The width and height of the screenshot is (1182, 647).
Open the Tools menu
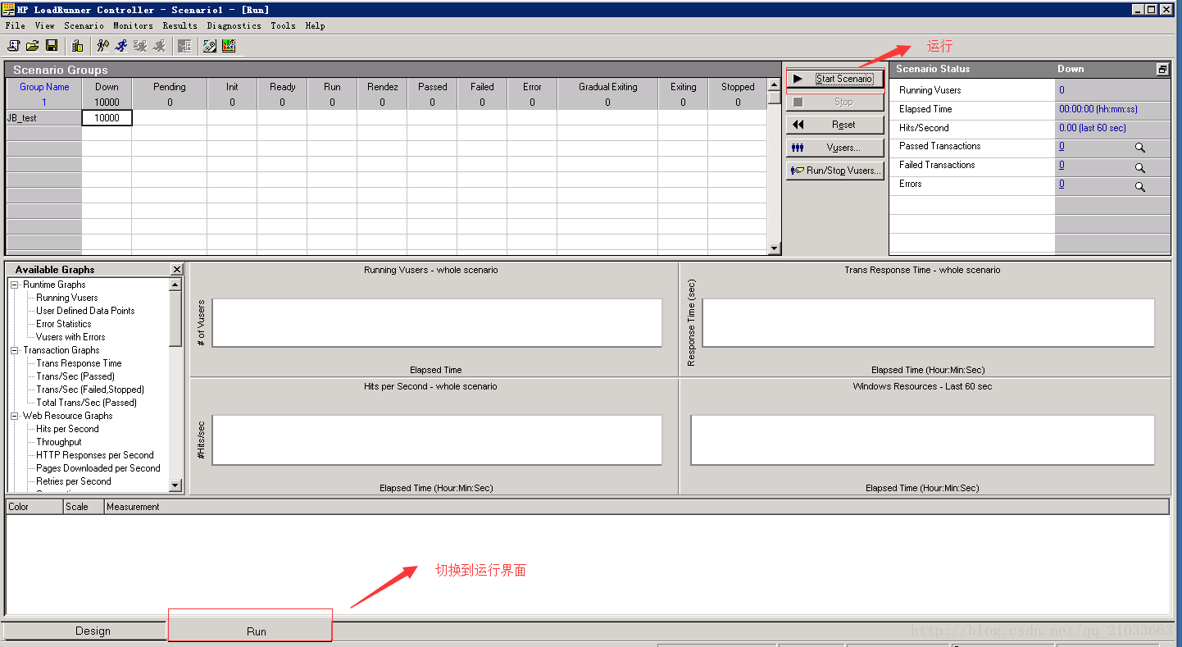click(283, 25)
